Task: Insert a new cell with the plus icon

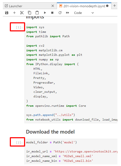Action: 14,13
